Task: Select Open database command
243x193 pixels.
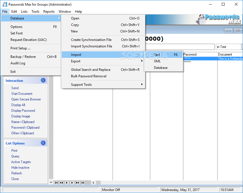Action: (x=103, y=18)
